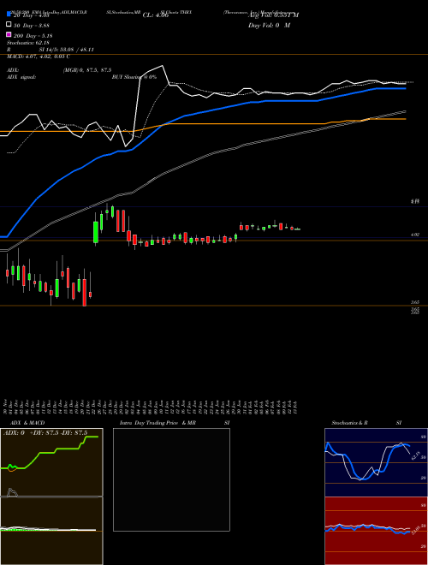This screenshot has width=428, height=565.
Task: Click the 4.02 price axis label
Action: click(x=414, y=235)
